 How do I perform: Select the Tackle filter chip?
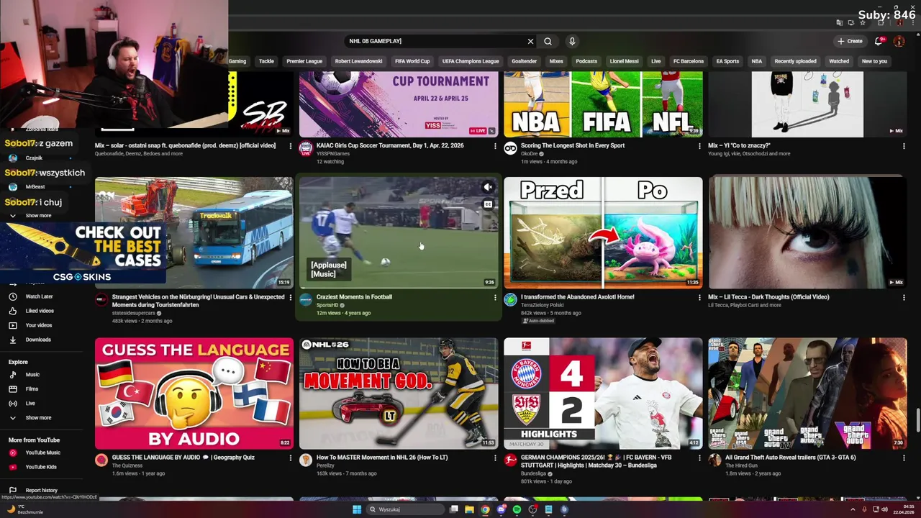266,61
